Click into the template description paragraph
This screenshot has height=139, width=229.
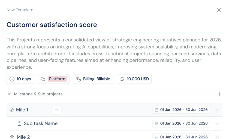[114, 53]
